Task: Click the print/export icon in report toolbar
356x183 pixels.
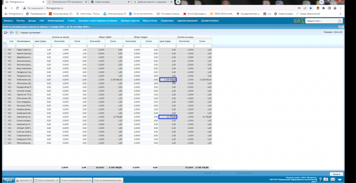Action: coord(11,32)
